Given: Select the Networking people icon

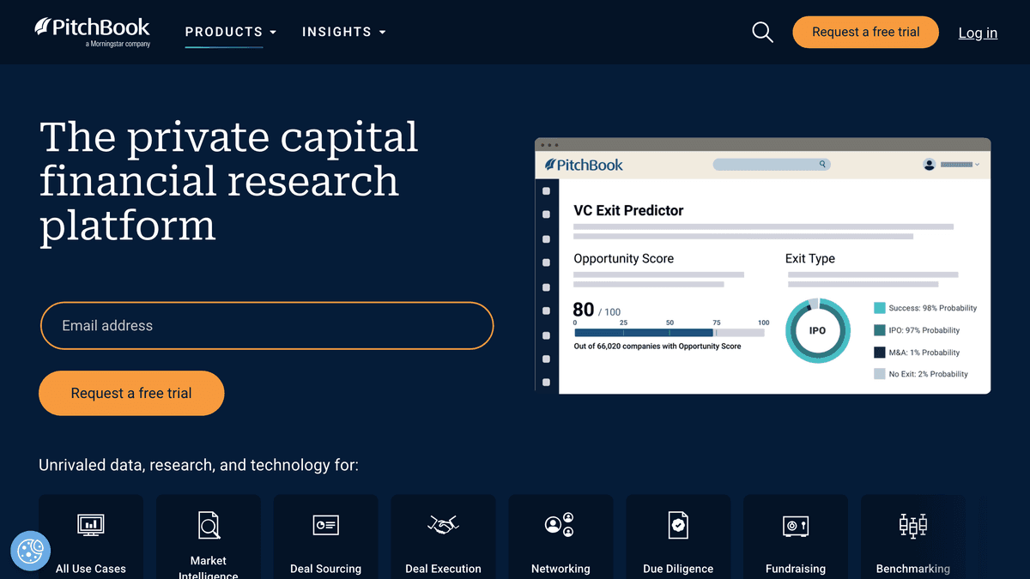Looking at the screenshot, I should click(x=560, y=524).
